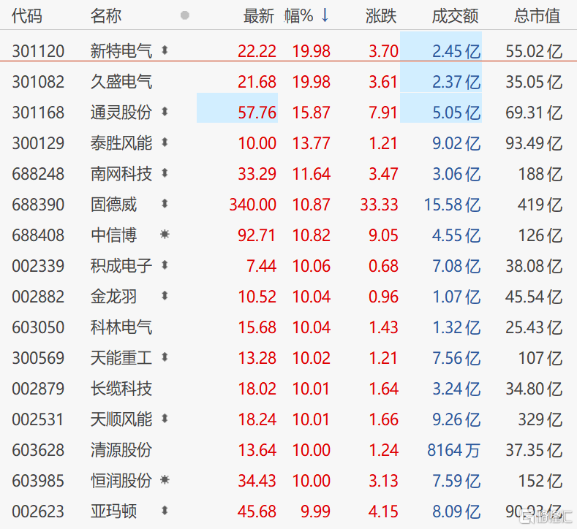Click turnover 8164万 cell

[454, 450]
